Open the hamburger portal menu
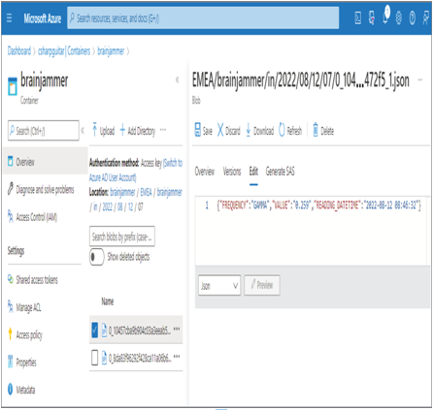This screenshot has height=410, width=434. click(10, 18)
